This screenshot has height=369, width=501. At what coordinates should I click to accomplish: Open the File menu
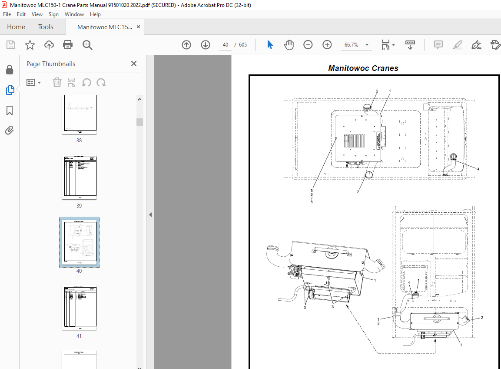pos(7,14)
